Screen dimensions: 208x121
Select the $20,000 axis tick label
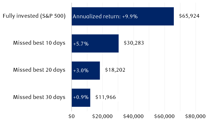103,116
